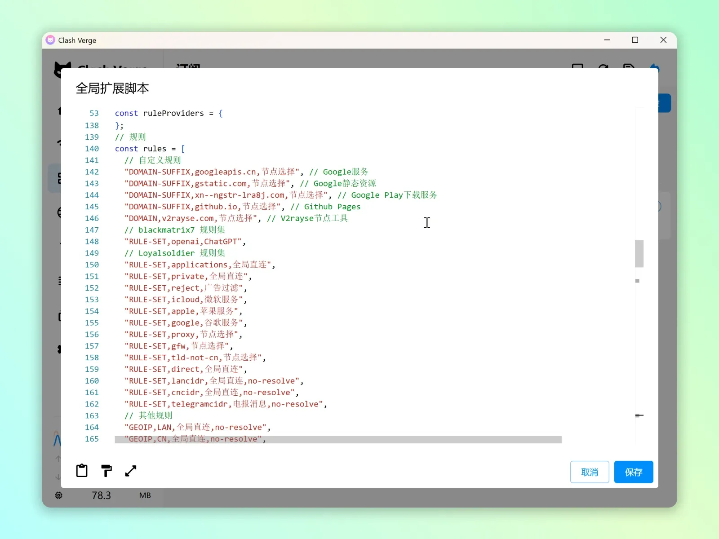Click the v2rayse.com DOMAIN rule line
This screenshot has width=719, height=539.
pos(236,218)
